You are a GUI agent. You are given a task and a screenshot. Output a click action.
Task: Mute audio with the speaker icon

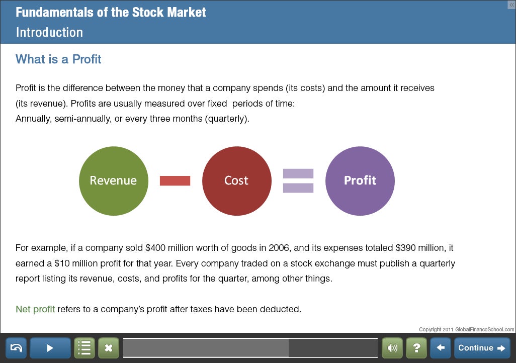point(392,348)
